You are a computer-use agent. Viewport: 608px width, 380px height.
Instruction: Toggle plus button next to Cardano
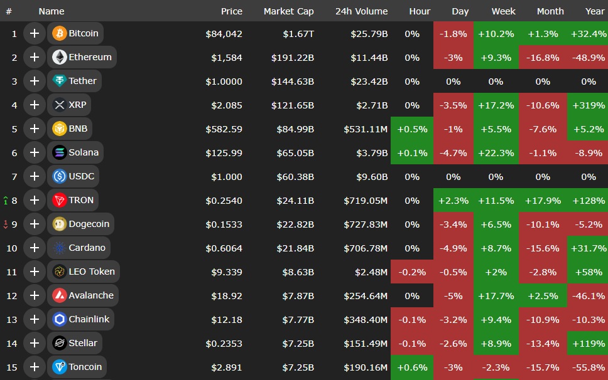click(34, 248)
